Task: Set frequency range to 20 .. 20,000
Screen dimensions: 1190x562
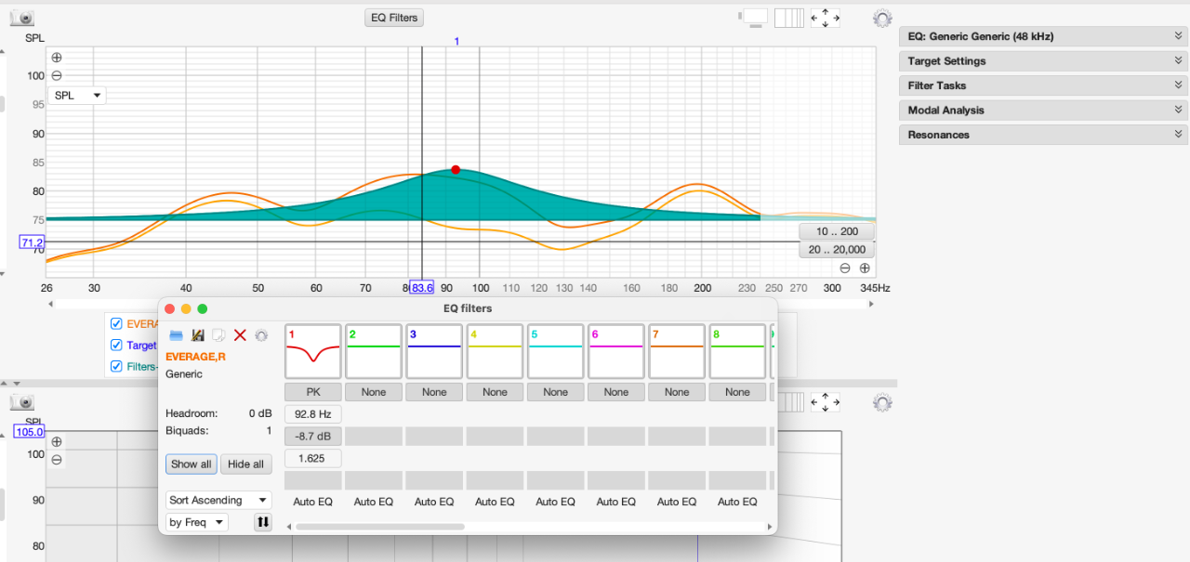Action: [x=837, y=250]
